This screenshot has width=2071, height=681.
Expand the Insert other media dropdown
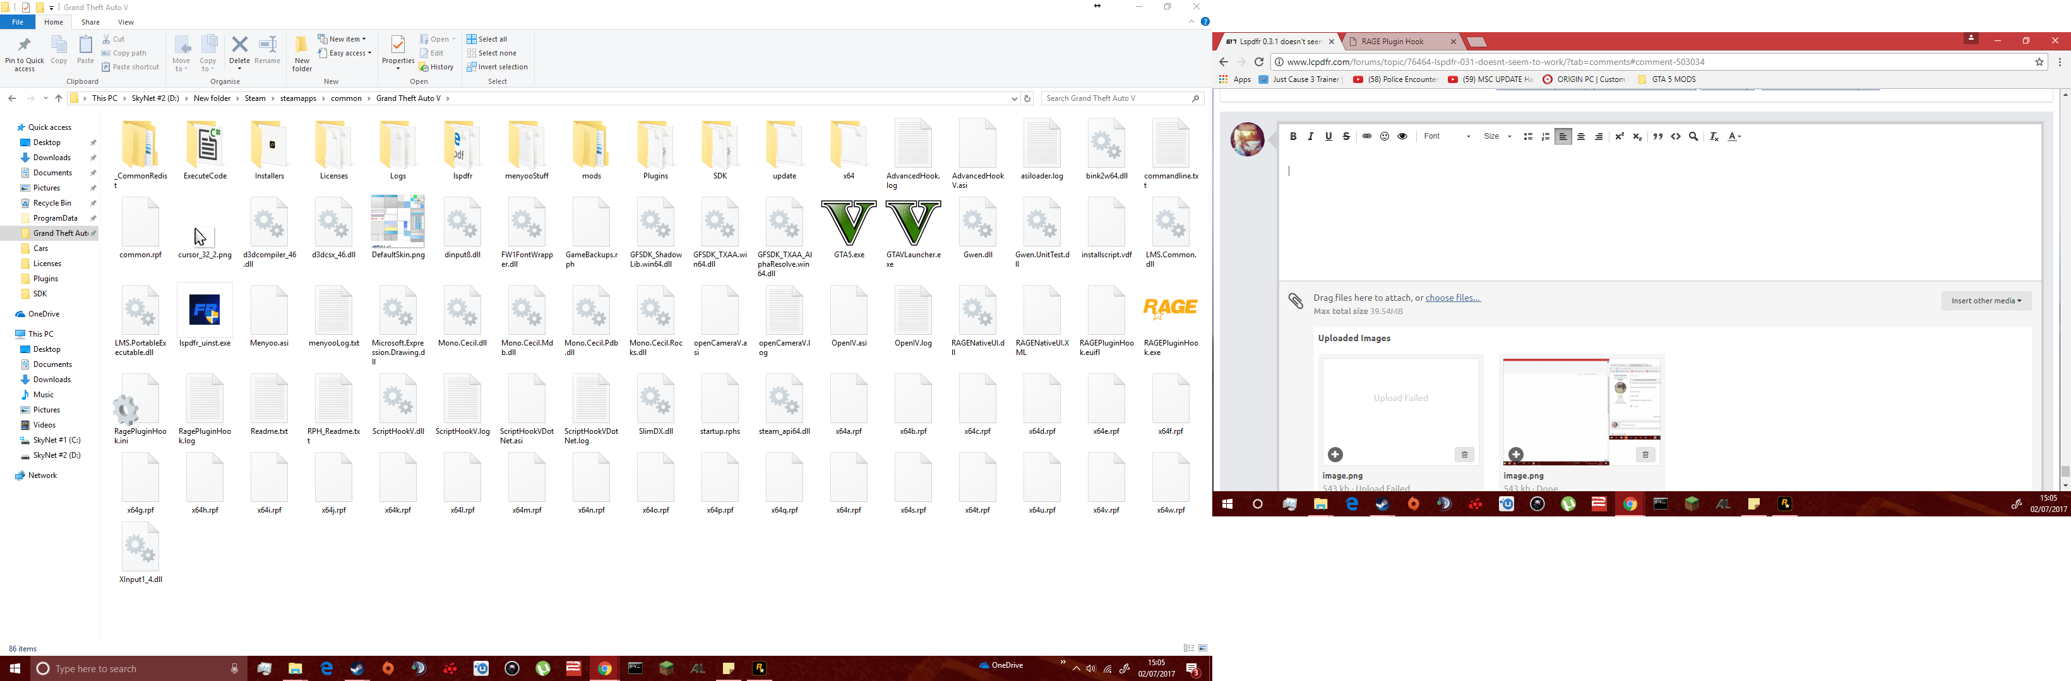1985,300
